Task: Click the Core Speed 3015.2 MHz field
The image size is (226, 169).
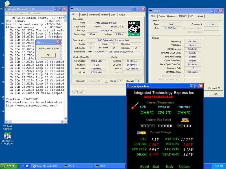Action: click(x=96, y=61)
